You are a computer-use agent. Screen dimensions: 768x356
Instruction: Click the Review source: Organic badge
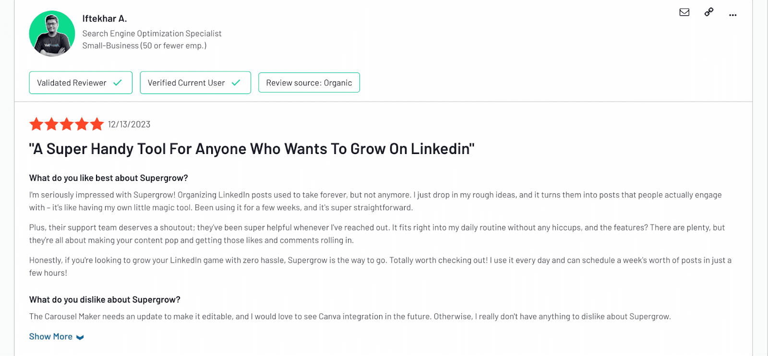[309, 83]
